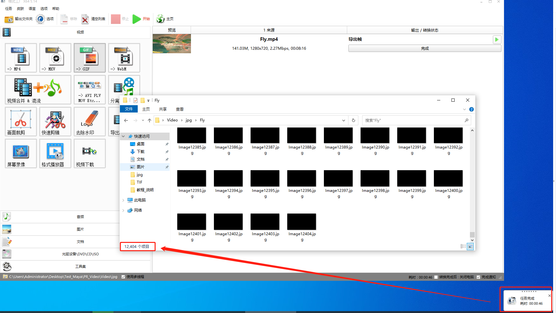Screen dimensions: 556x313
Task: Go back in Explorer navigation
Action: [126, 120]
